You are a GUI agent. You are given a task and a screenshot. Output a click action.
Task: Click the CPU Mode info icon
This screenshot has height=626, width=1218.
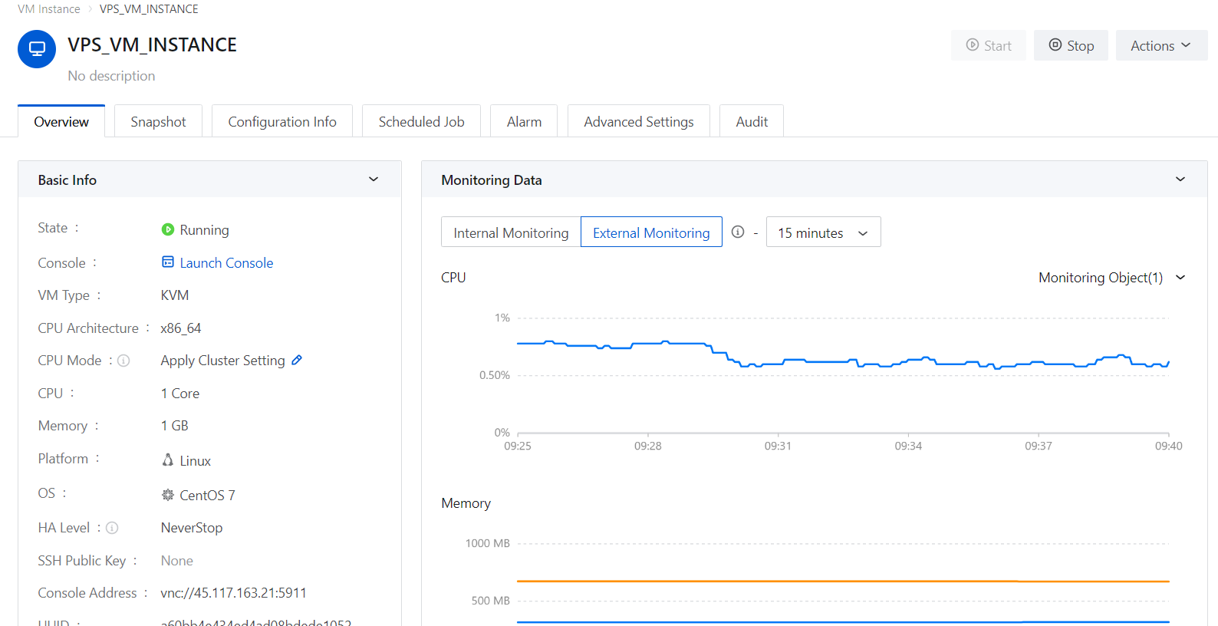(x=123, y=361)
